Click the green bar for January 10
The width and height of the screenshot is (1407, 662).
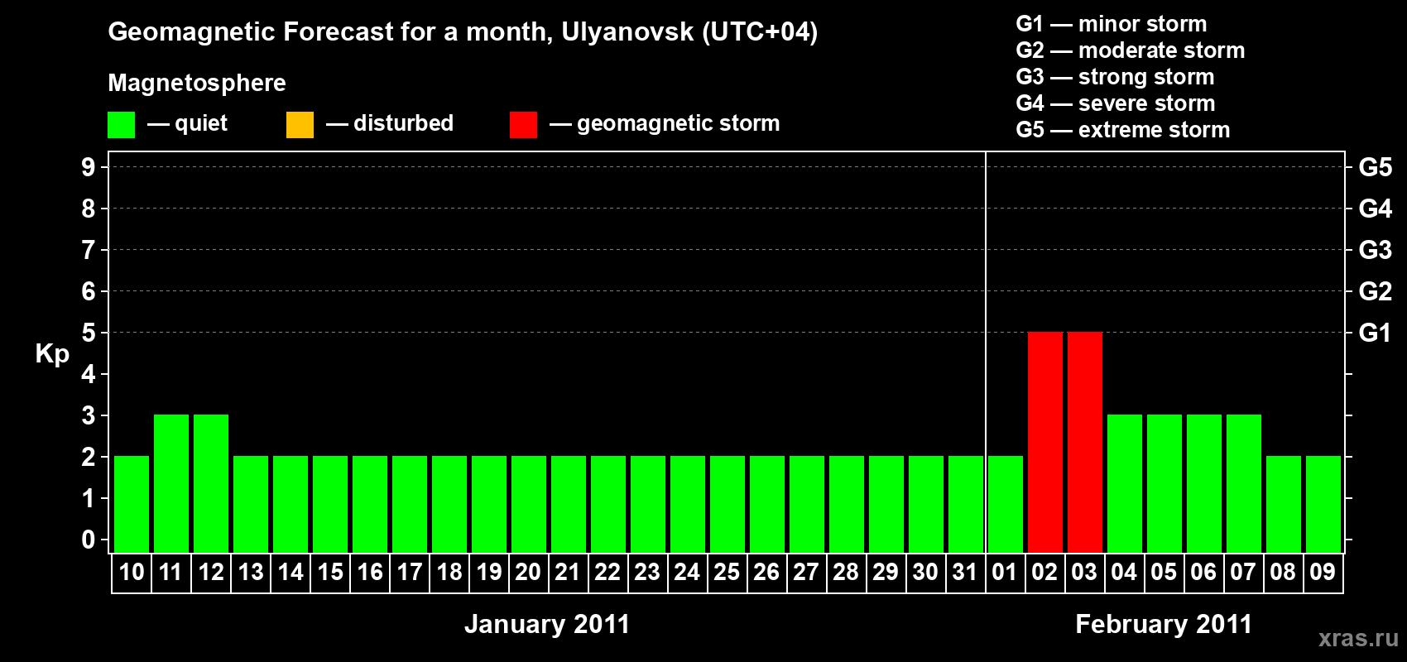pyautogui.click(x=132, y=504)
